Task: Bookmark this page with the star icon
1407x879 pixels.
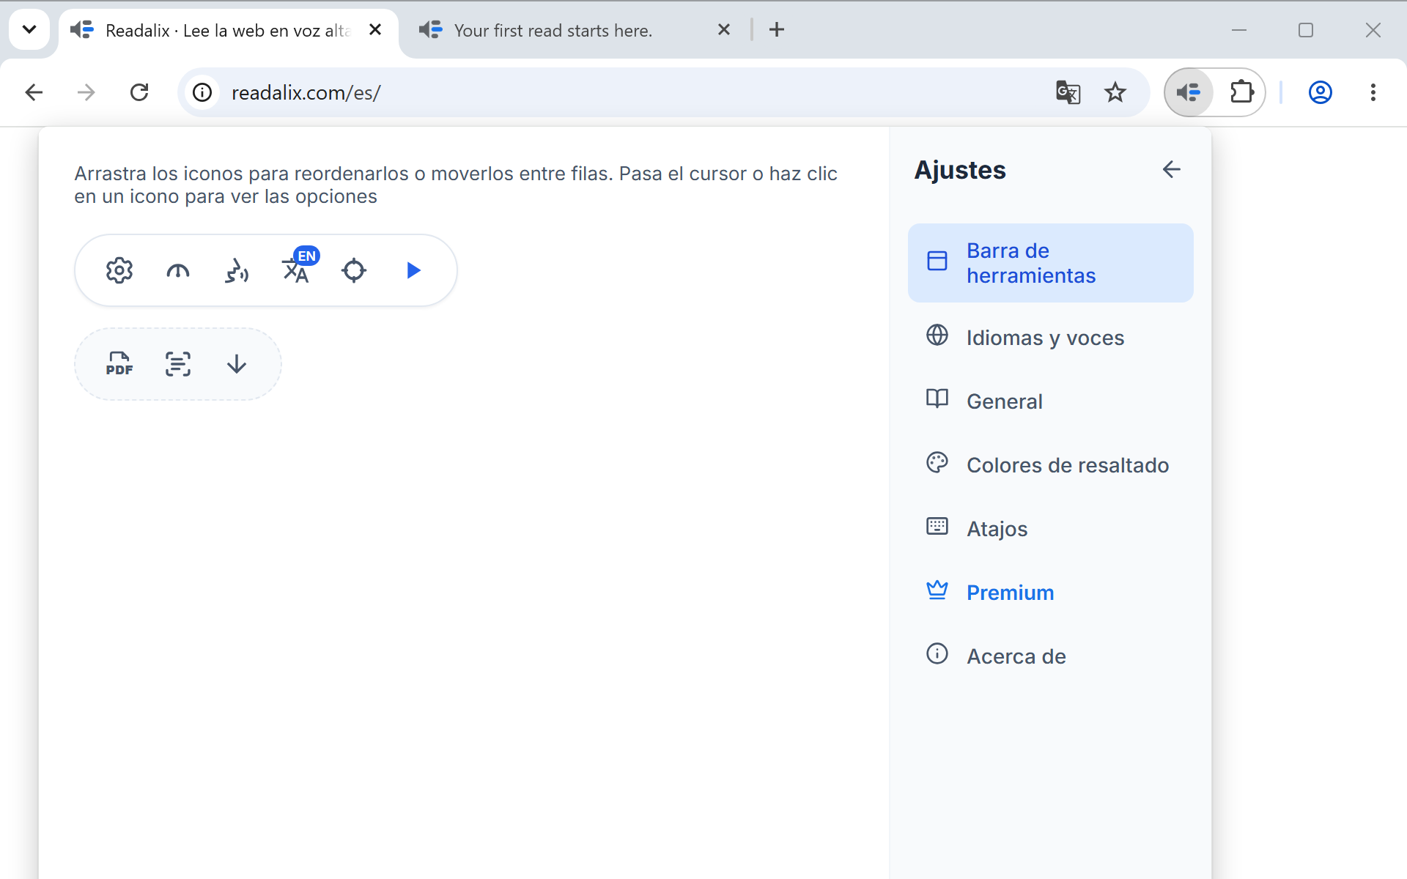Action: [x=1115, y=92]
